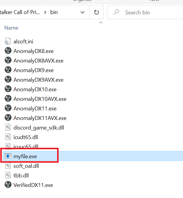Click the tbb.dll gear icon

click(x=8, y=175)
